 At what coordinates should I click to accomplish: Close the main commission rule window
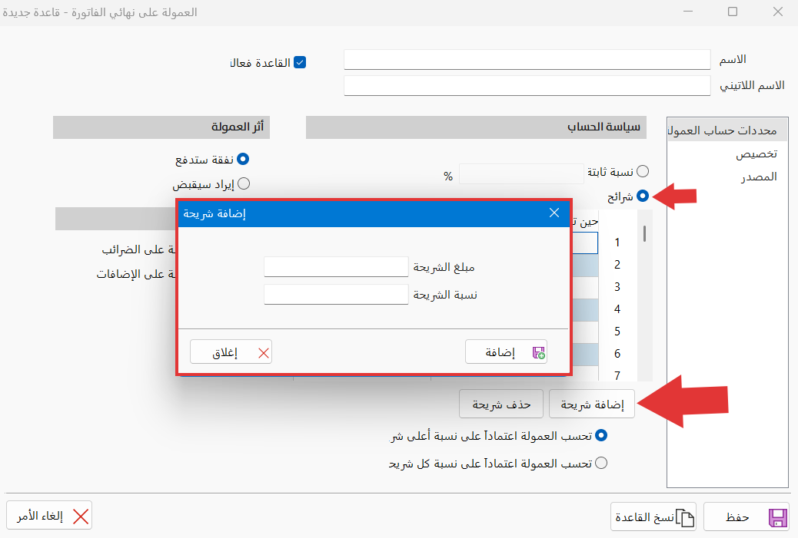click(778, 12)
